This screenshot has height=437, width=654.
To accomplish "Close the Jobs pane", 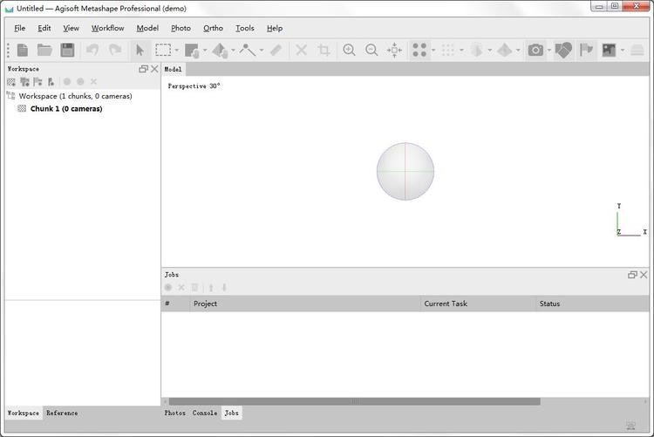I will coord(644,275).
